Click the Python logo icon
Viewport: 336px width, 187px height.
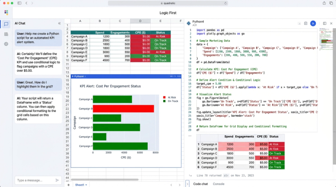coord(189,23)
